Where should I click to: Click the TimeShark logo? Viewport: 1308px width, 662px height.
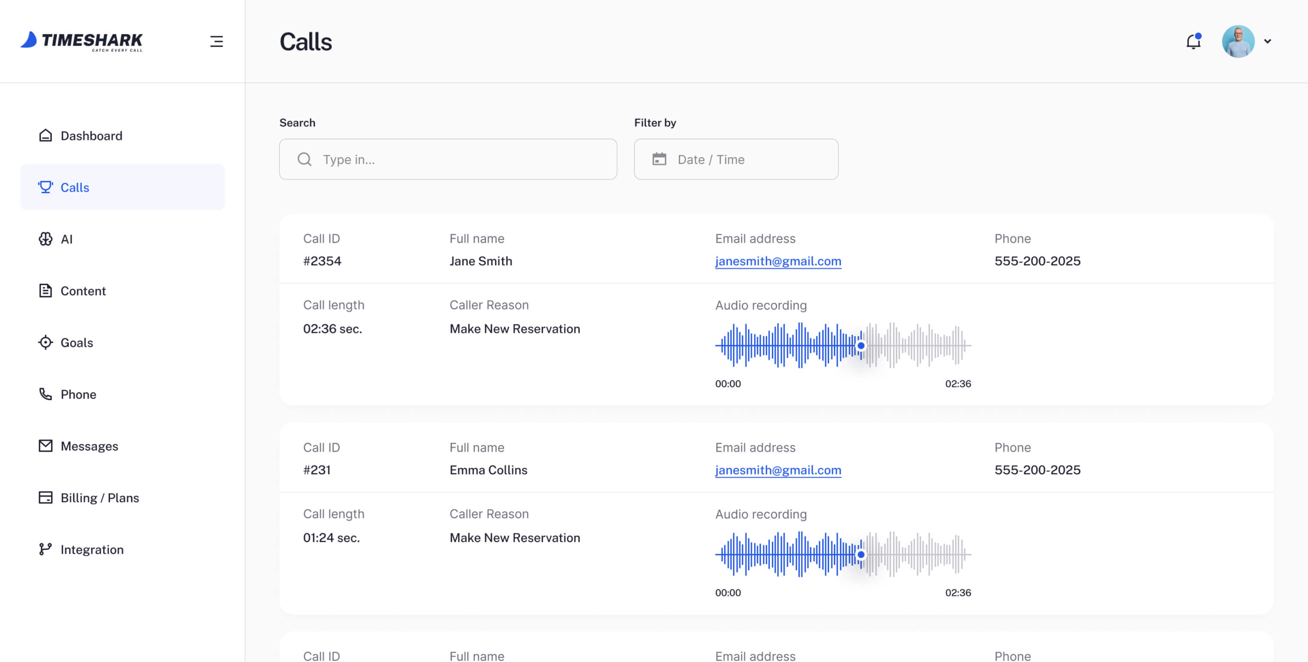click(x=82, y=41)
